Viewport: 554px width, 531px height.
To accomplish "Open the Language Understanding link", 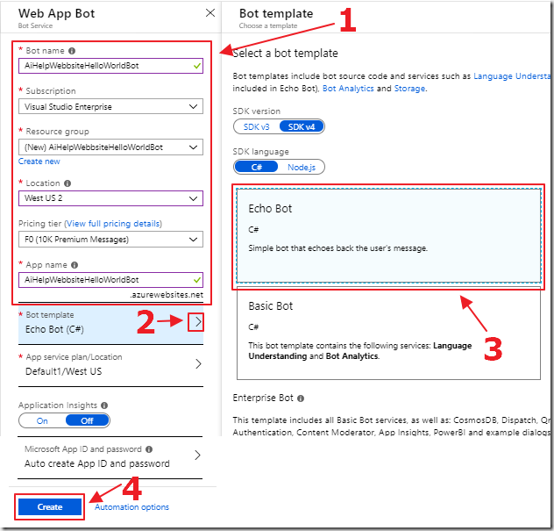I will [x=512, y=76].
